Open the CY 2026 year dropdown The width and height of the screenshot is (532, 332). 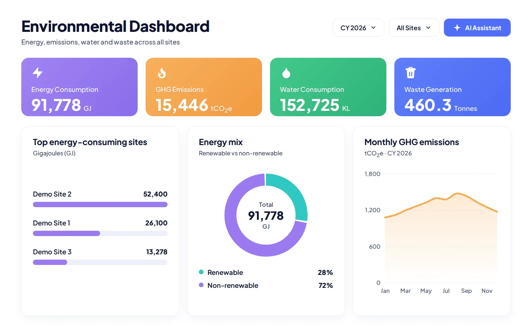pos(358,28)
